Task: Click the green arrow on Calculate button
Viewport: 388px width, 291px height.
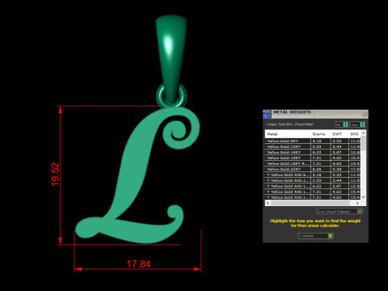Action: [331, 236]
